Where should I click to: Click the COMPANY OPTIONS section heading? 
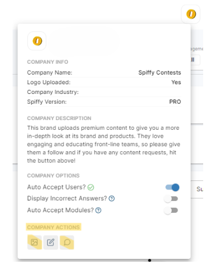(x=53, y=176)
